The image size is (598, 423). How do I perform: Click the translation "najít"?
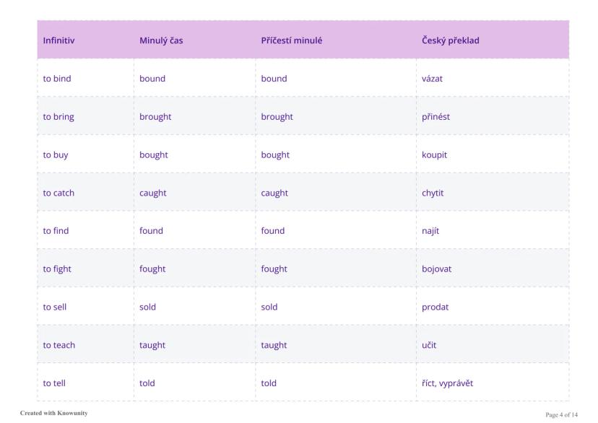[430, 231]
